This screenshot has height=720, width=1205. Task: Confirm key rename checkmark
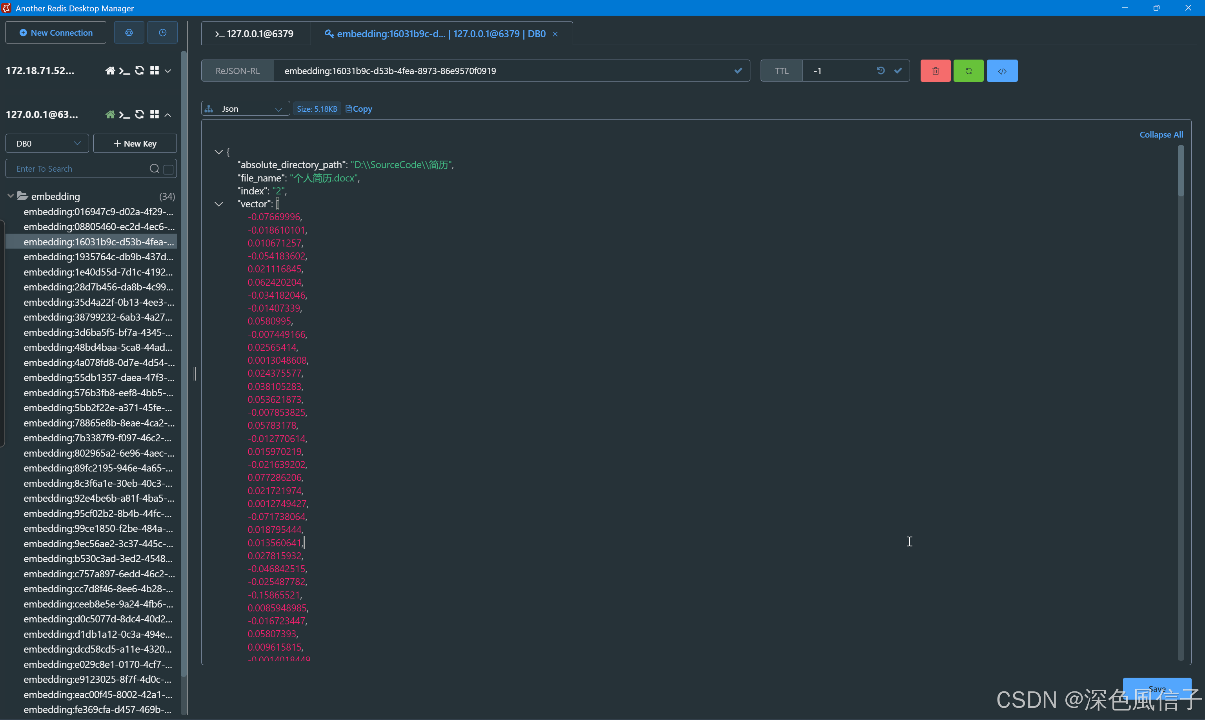click(738, 71)
